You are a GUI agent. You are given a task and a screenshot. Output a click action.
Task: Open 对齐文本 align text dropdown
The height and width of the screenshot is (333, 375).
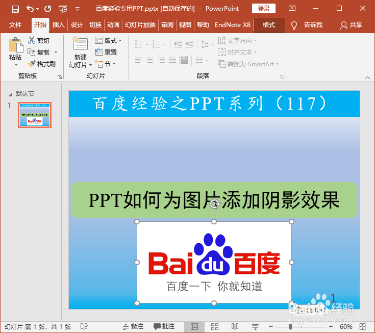coord(237,52)
